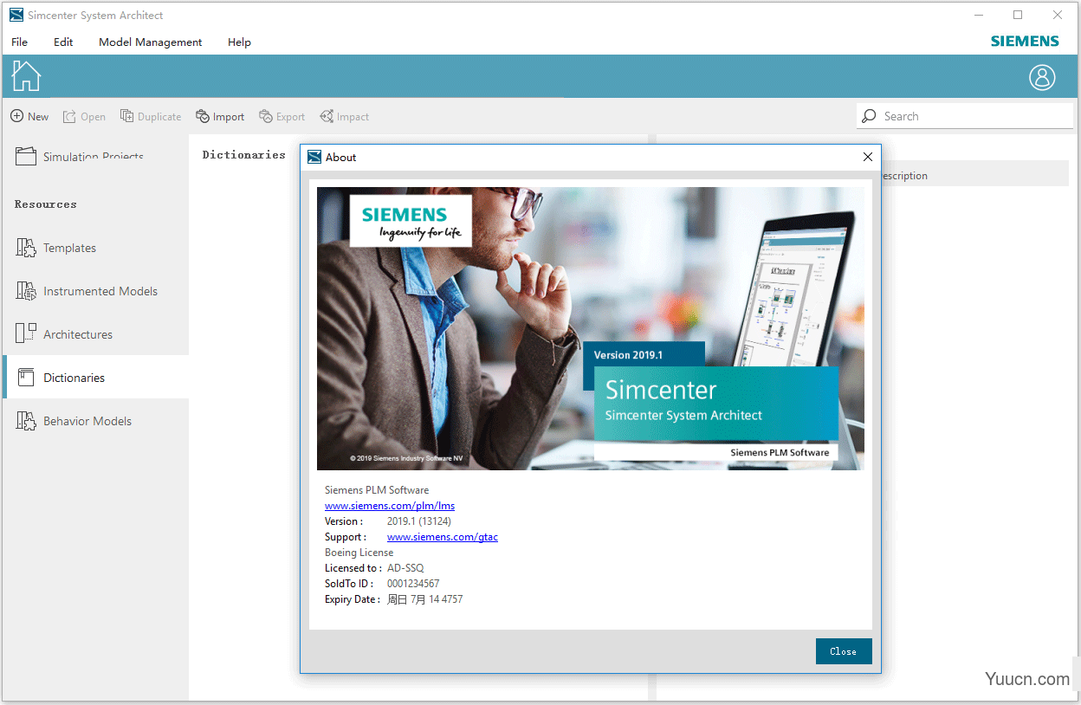Open the File menu
The image size is (1081, 705).
click(19, 42)
